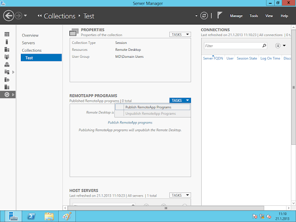Select Overview in the navigation pane
Viewport: 296px width, 222px height.
coord(30,35)
